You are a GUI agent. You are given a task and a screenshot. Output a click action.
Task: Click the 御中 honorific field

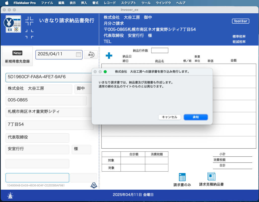82,89
